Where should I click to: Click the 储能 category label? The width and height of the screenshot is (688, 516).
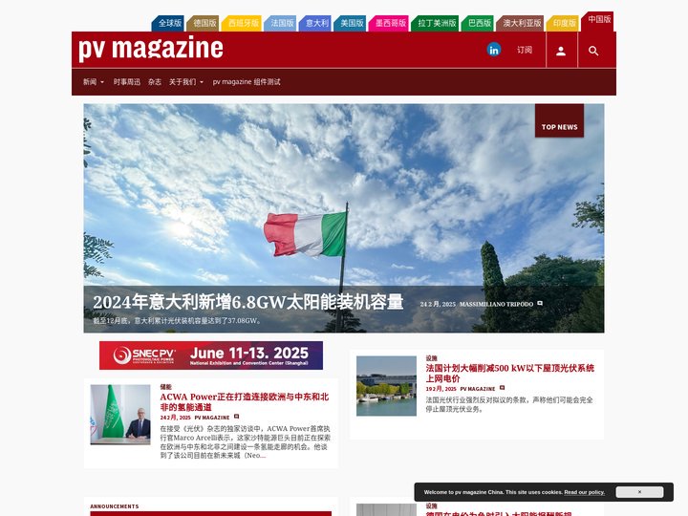(165, 387)
